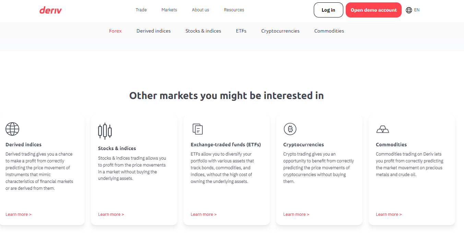Click the Open demo account button
The width and height of the screenshot is (464, 235).
[x=373, y=10]
